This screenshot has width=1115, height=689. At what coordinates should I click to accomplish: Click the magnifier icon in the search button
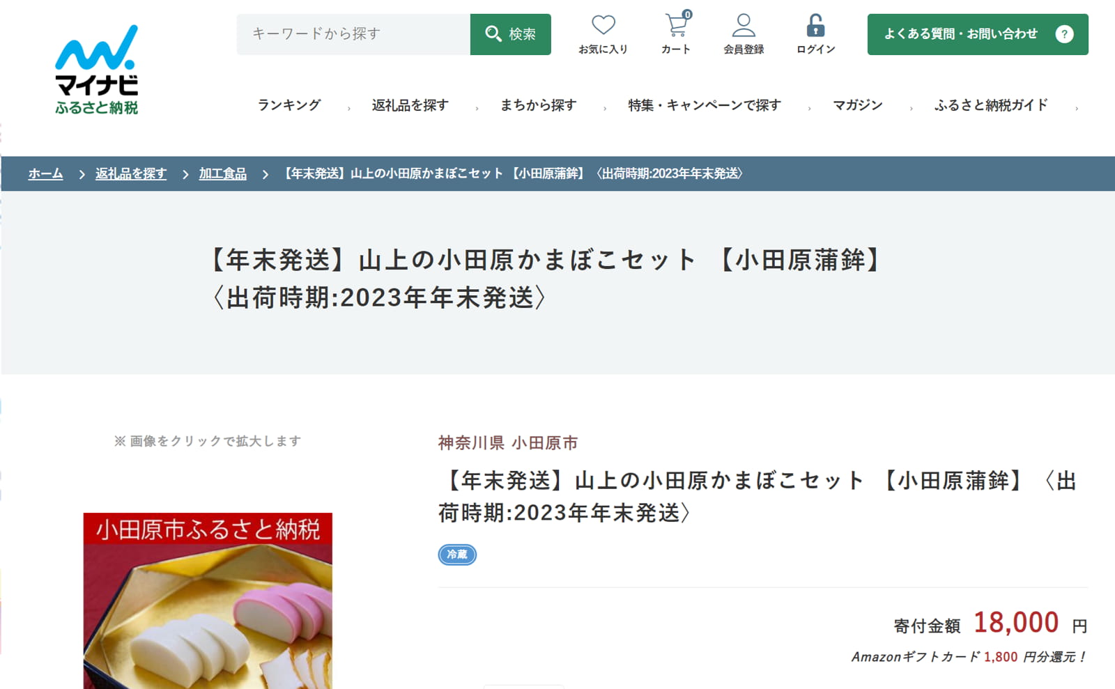click(493, 33)
